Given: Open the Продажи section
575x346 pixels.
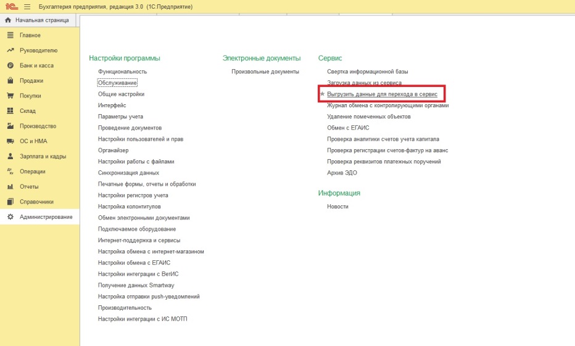Looking at the screenshot, I should [31, 81].
